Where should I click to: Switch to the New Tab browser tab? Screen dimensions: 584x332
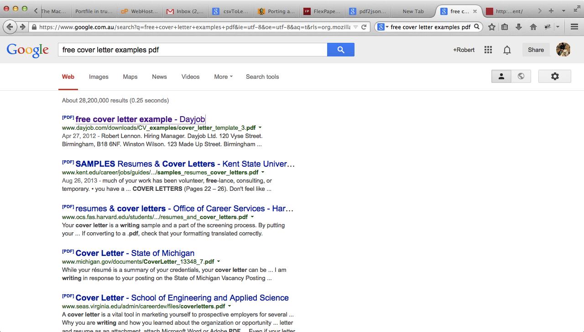[x=413, y=11]
